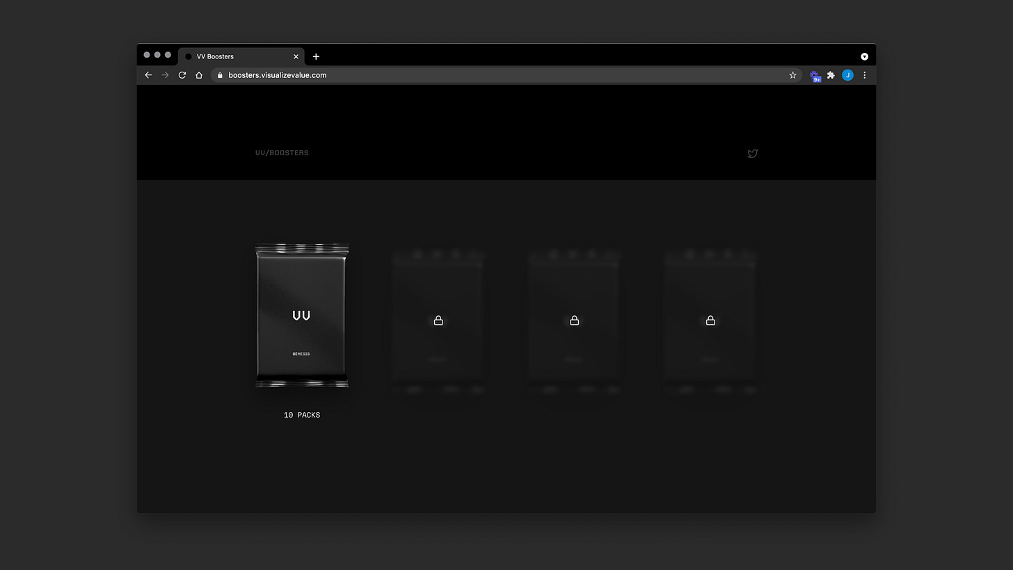The image size is (1013, 570).
Task: Reload the page with refresh icon
Action: pyautogui.click(x=182, y=75)
